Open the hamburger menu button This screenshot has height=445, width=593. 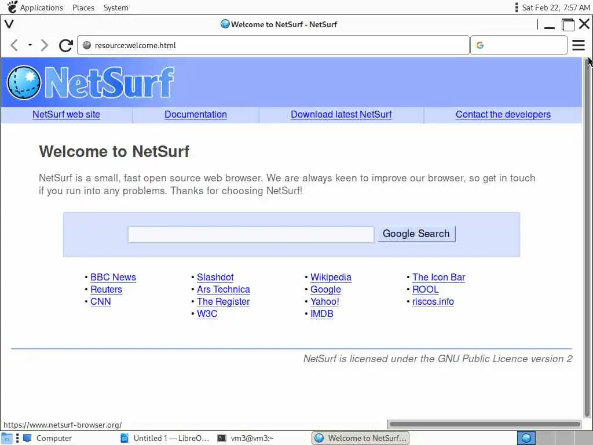[x=579, y=45]
